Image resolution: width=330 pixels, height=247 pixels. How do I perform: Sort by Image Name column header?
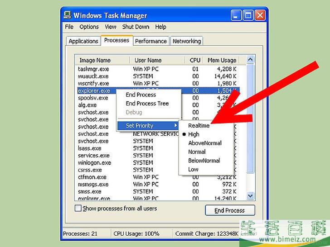[x=102, y=60]
